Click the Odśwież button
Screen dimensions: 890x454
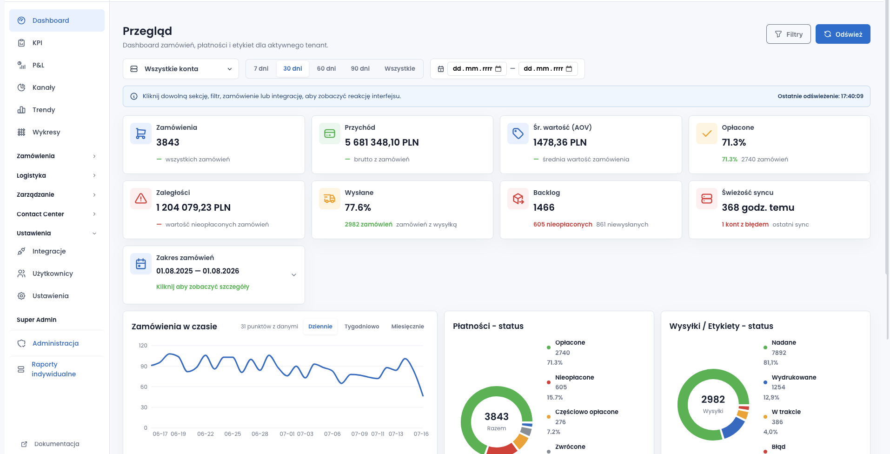coord(843,34)
